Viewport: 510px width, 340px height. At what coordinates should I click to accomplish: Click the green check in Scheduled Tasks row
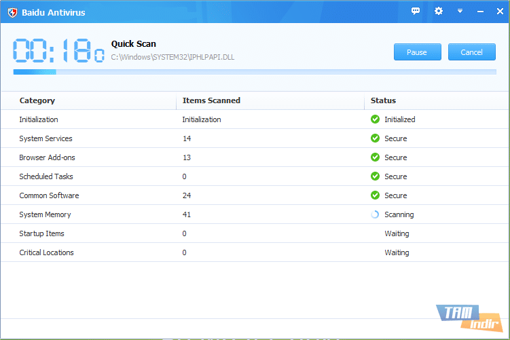pyautogui.click(x=375, y=176)
